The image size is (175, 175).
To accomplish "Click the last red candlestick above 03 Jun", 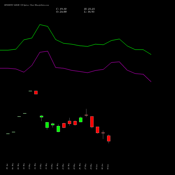I will pos(109,138).
